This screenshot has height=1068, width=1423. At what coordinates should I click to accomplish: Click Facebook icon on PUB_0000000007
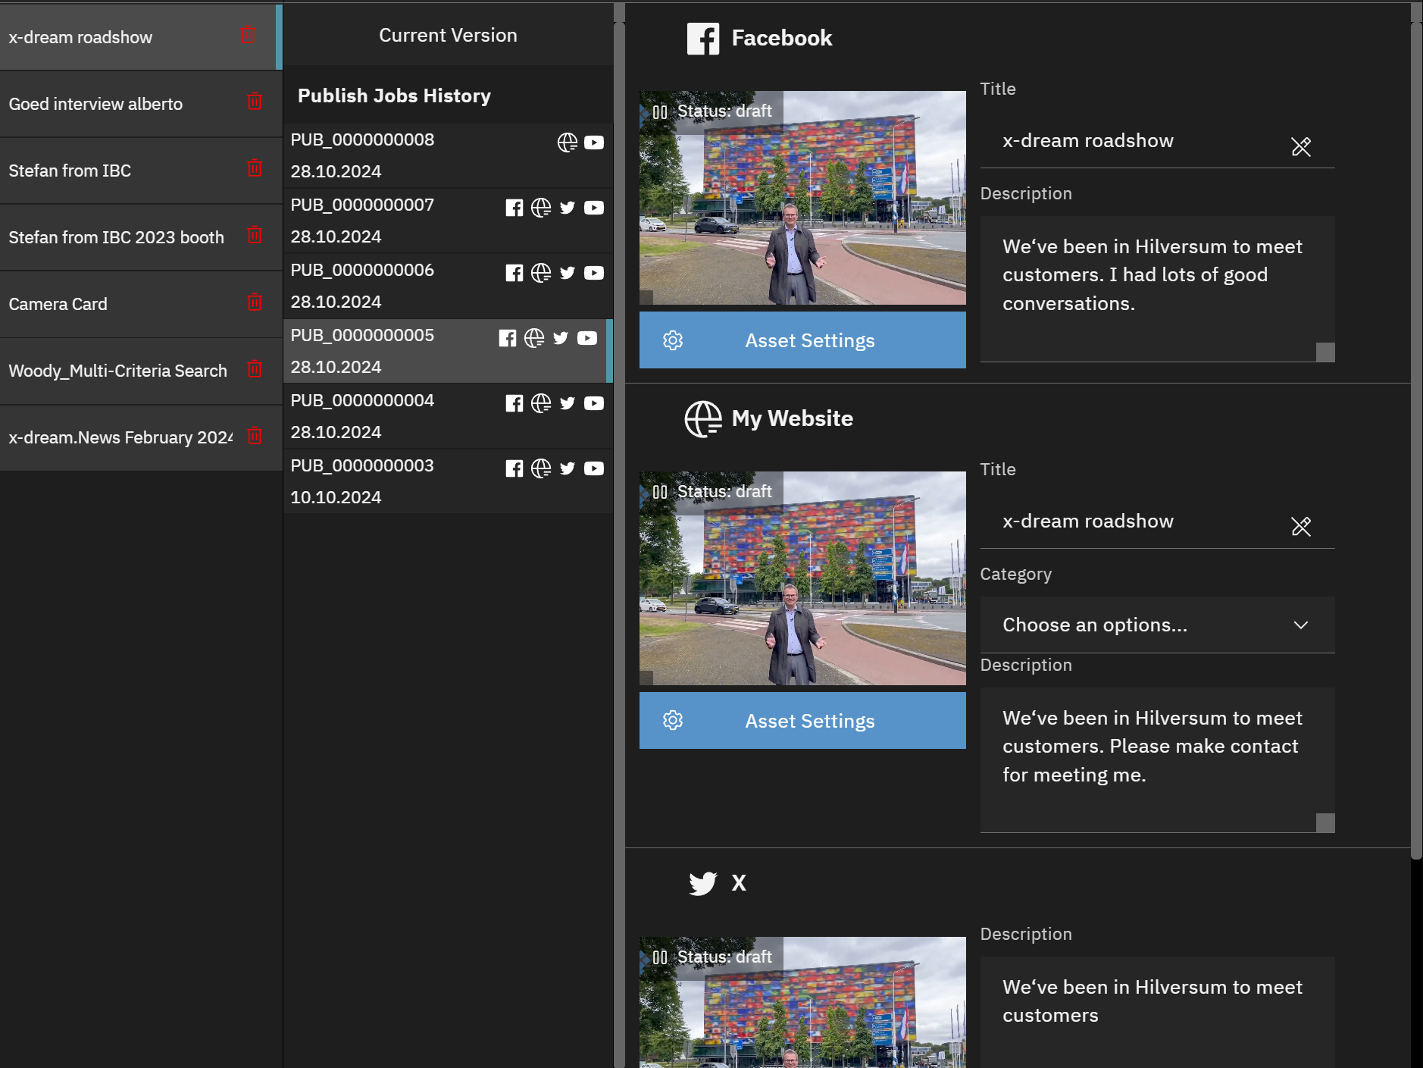tap(514, 208)
